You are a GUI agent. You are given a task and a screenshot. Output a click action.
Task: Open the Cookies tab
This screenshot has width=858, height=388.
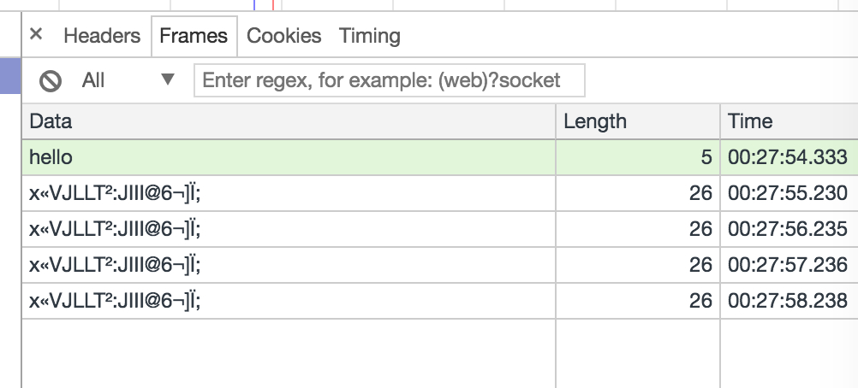[283, 36]
